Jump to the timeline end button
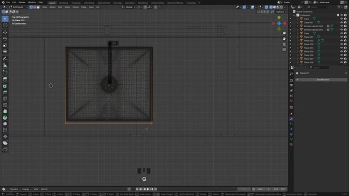349x196 pixels. coord(155,189)
